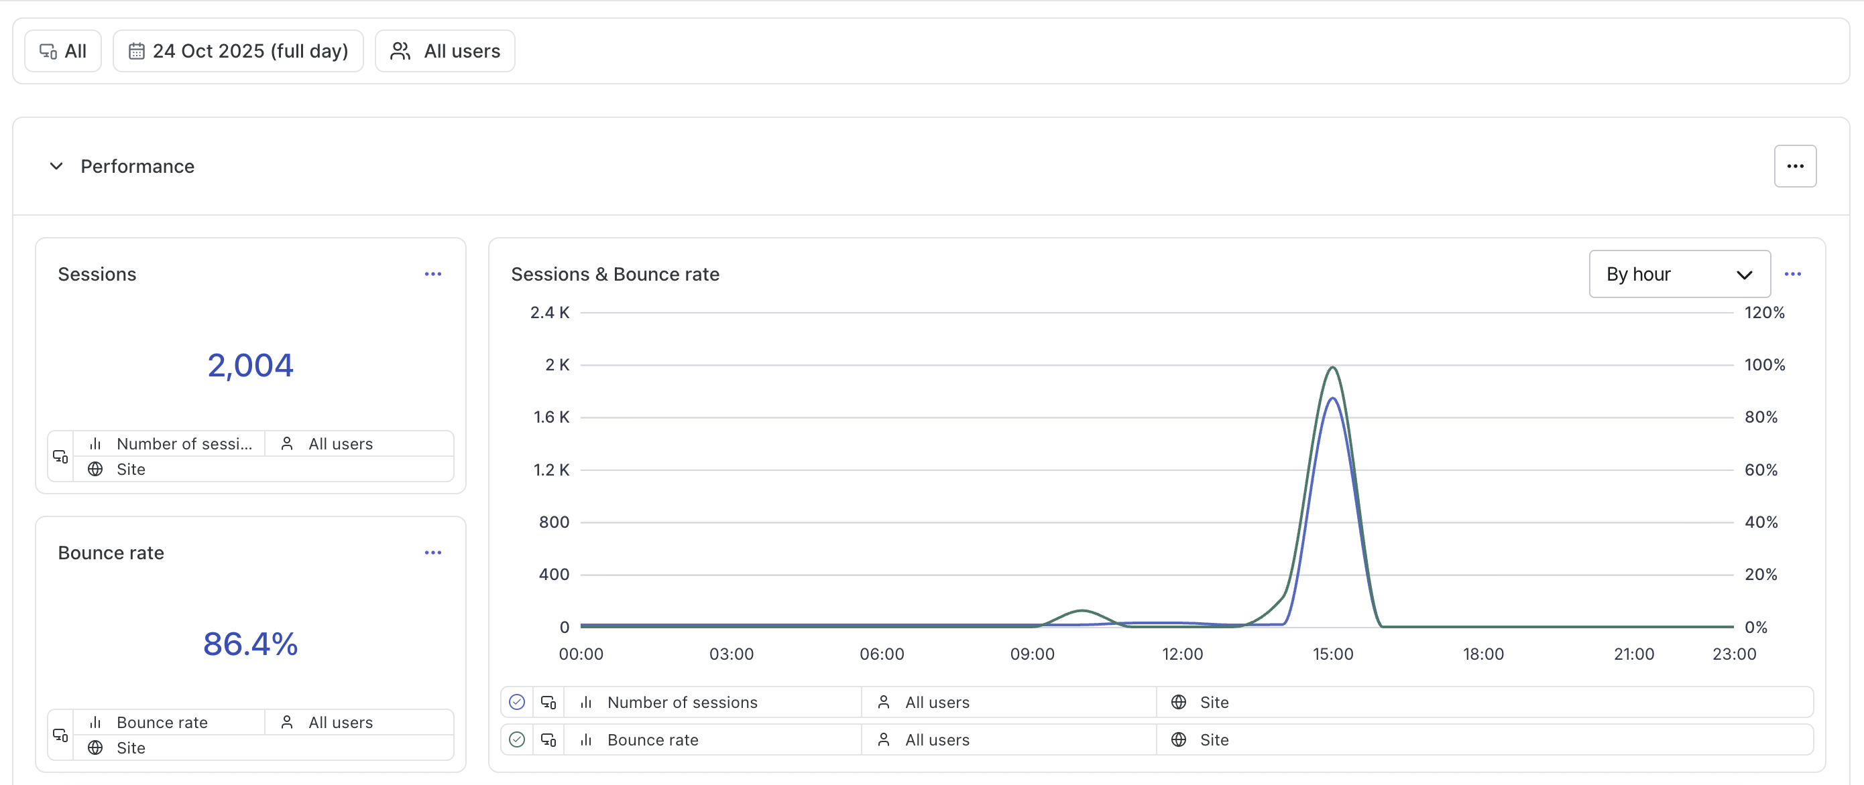Click the globe icon beside Site in the Sessions card
Screen dimensions: 1864x785
[95, 469]
